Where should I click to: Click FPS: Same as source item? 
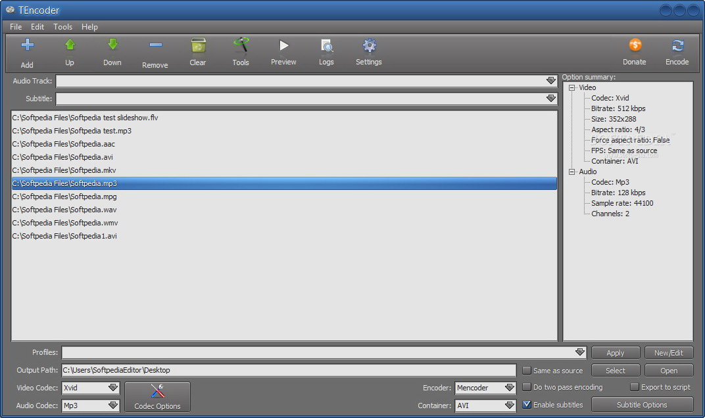[624, 151]
